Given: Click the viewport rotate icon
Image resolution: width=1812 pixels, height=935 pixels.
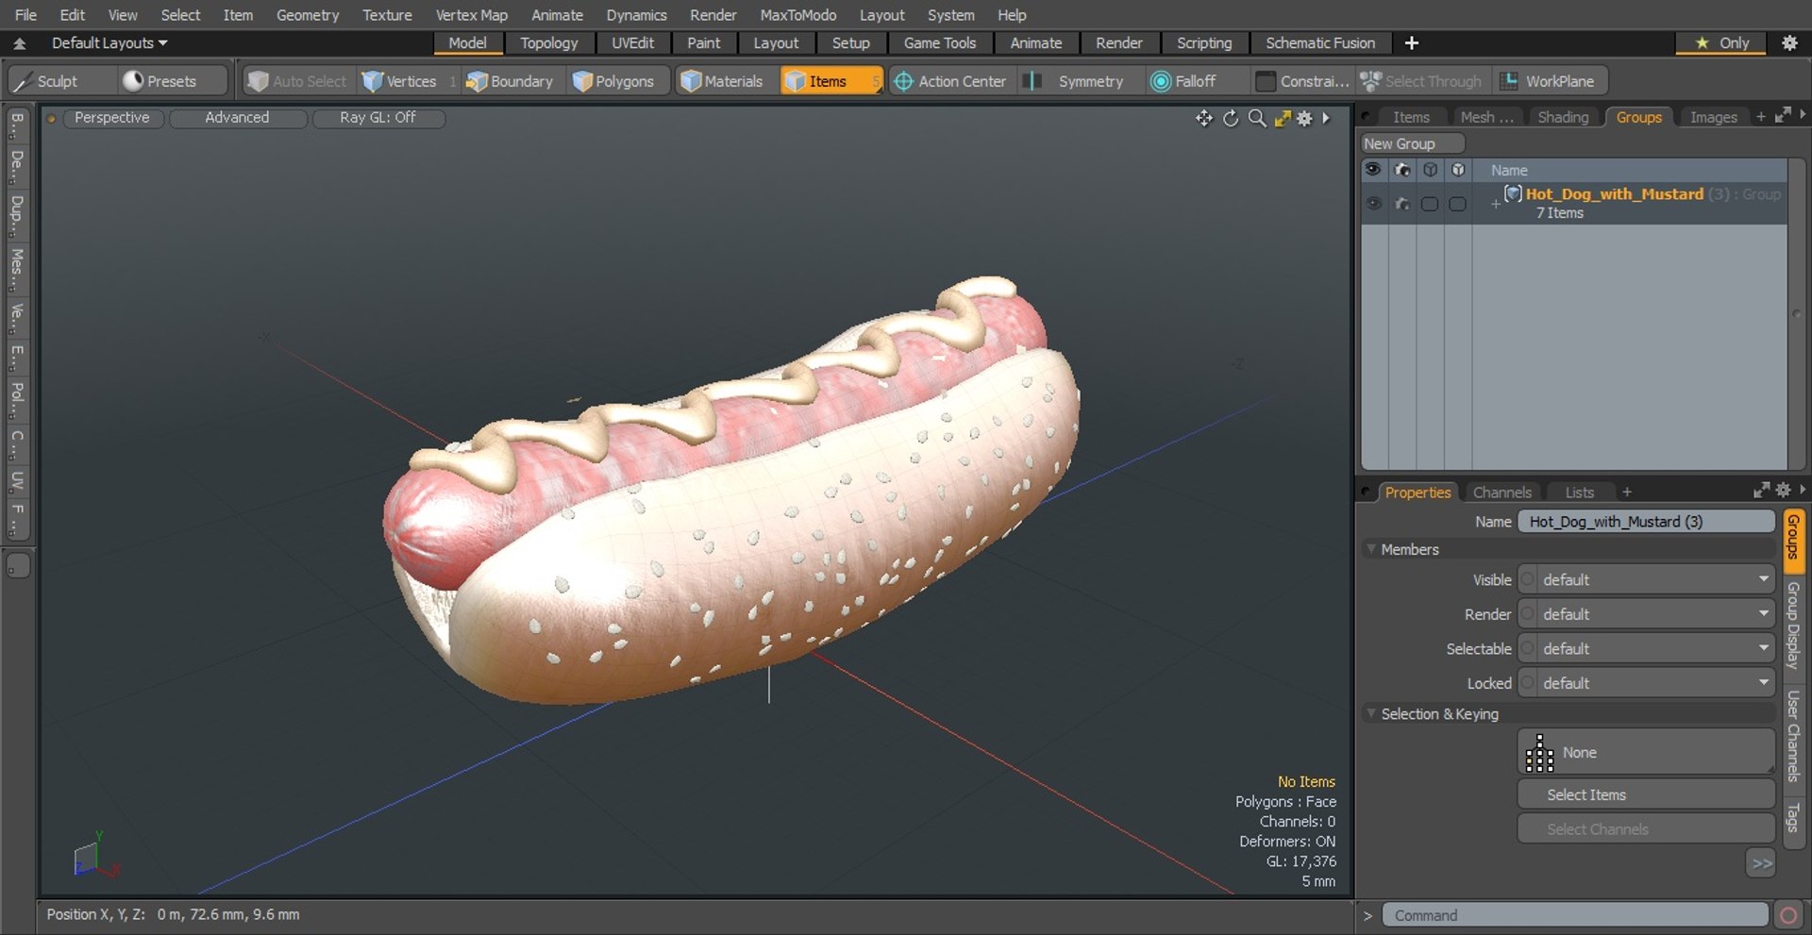Looking at the screenshot, I should tap(1231, 118).
